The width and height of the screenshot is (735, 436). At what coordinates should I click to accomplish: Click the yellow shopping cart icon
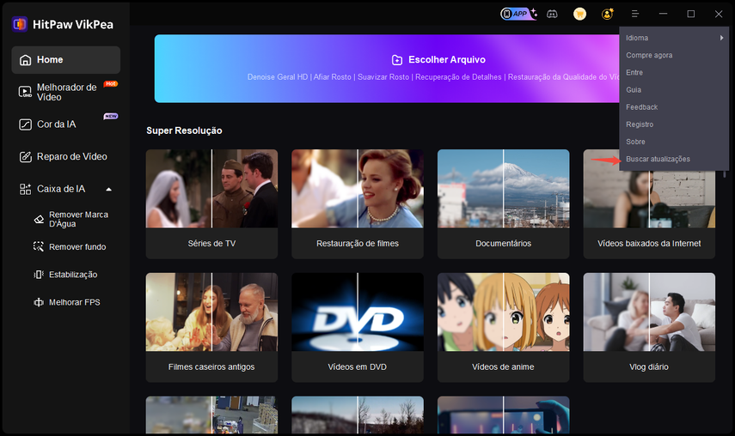click(x=580, y=14)
